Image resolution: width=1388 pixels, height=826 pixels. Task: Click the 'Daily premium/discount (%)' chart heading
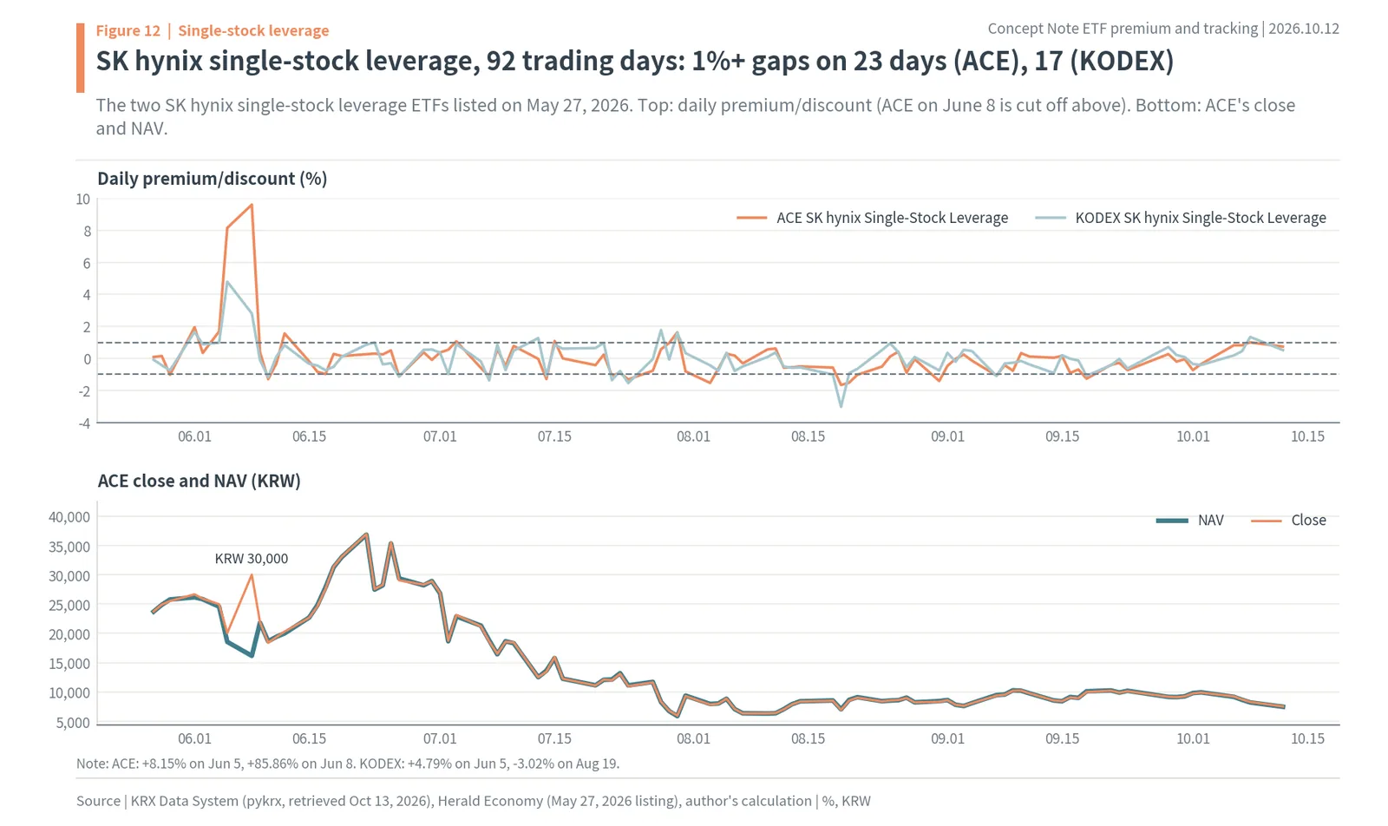[x=212, y=179]
